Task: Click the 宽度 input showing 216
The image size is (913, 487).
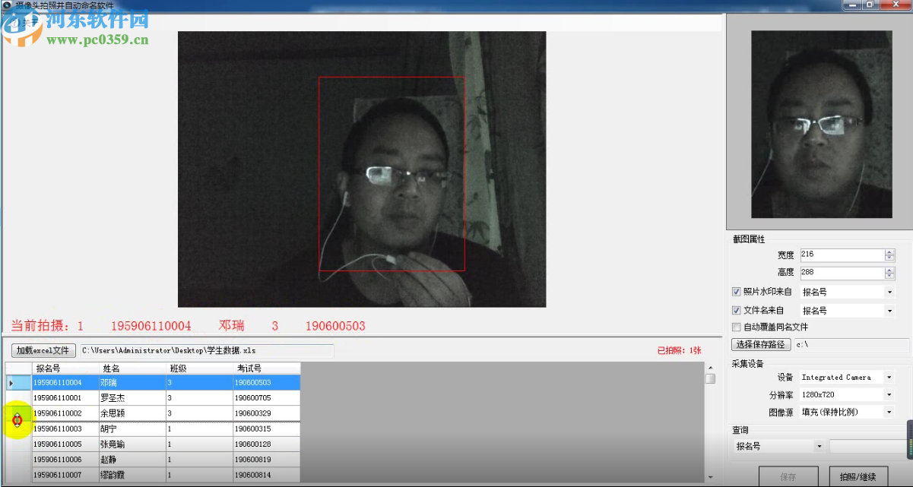Action: pyautogui.click(x=842, y=255)
